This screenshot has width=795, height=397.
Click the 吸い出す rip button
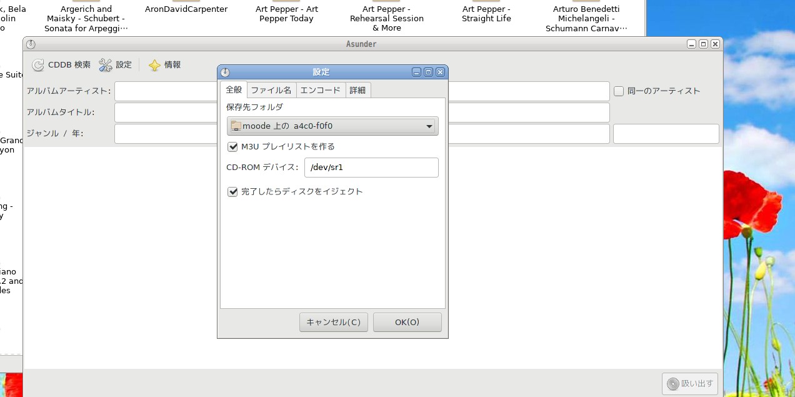point(690,383)
